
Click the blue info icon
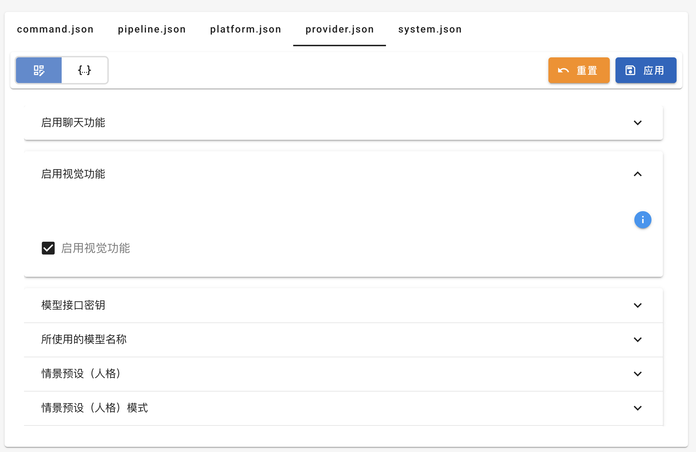click(643, 219)
